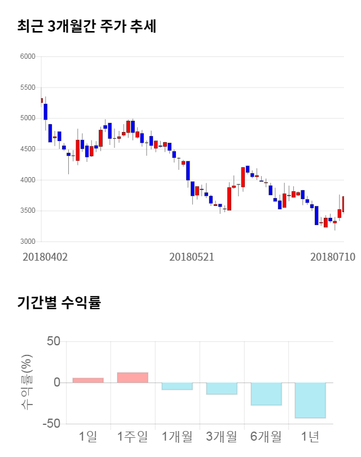Click the 1주일 x-axis label
This screenshot has width=361, height=457.
click(x=133, y=437)
